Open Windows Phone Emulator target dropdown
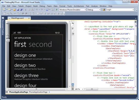Image resolution: width=139 pixels, height=100 pixels. (x=85, y=10)
